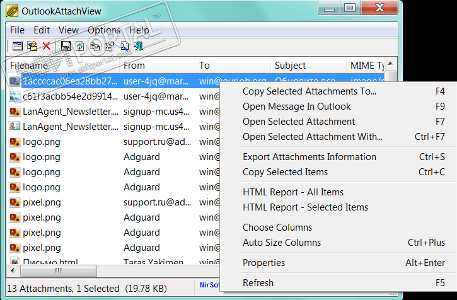Click vertical scrollbar up arrow

click(x=391, y=64)
